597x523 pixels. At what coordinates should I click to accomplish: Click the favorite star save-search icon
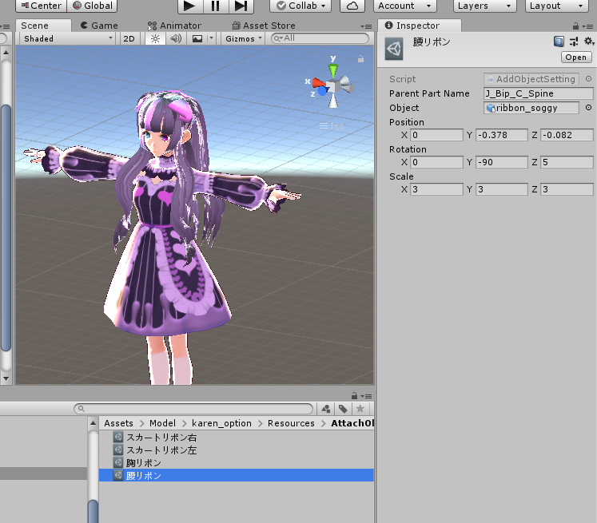360,409
